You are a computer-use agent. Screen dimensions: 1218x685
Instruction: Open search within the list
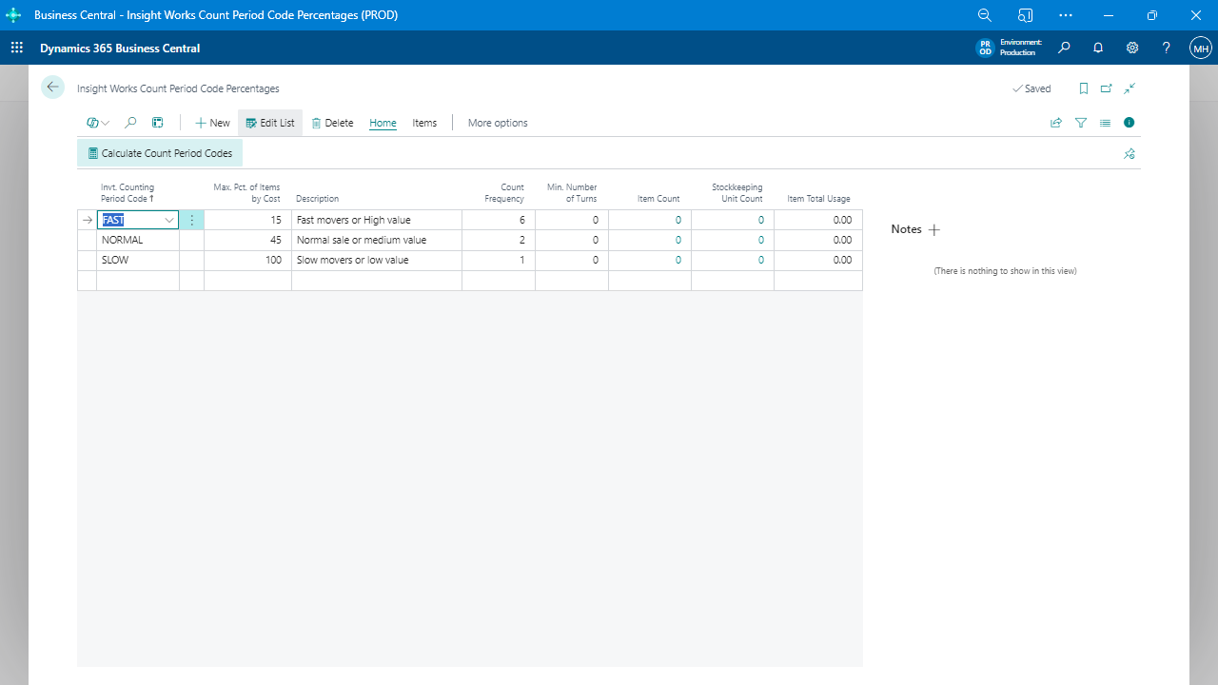[130, 123]
